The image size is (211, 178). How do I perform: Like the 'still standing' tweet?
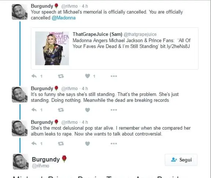coord(87,110)
